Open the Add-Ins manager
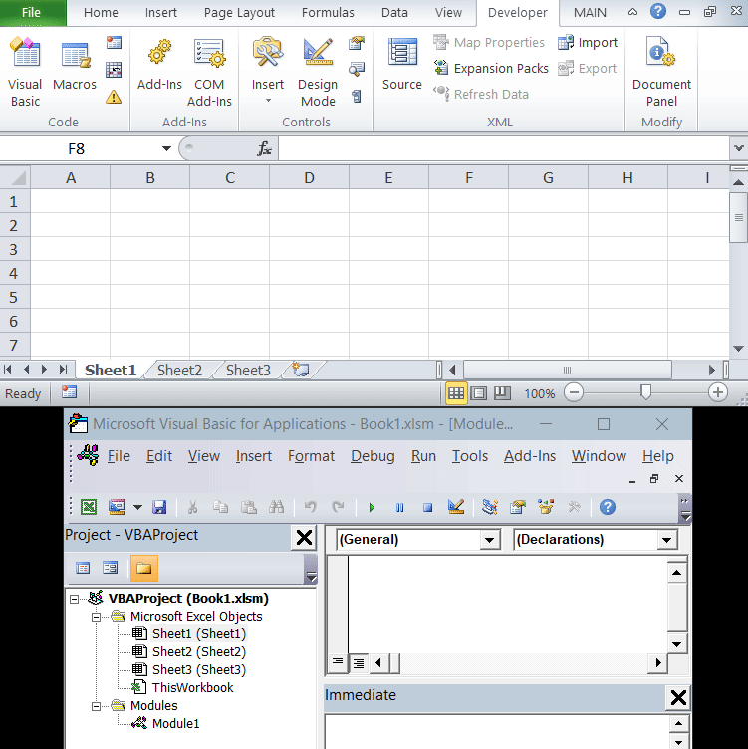Viewport: 748px width, 749px height. point(159,65)
